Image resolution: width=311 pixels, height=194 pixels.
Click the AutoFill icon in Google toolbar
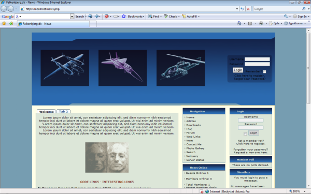(x=184, y=17)
